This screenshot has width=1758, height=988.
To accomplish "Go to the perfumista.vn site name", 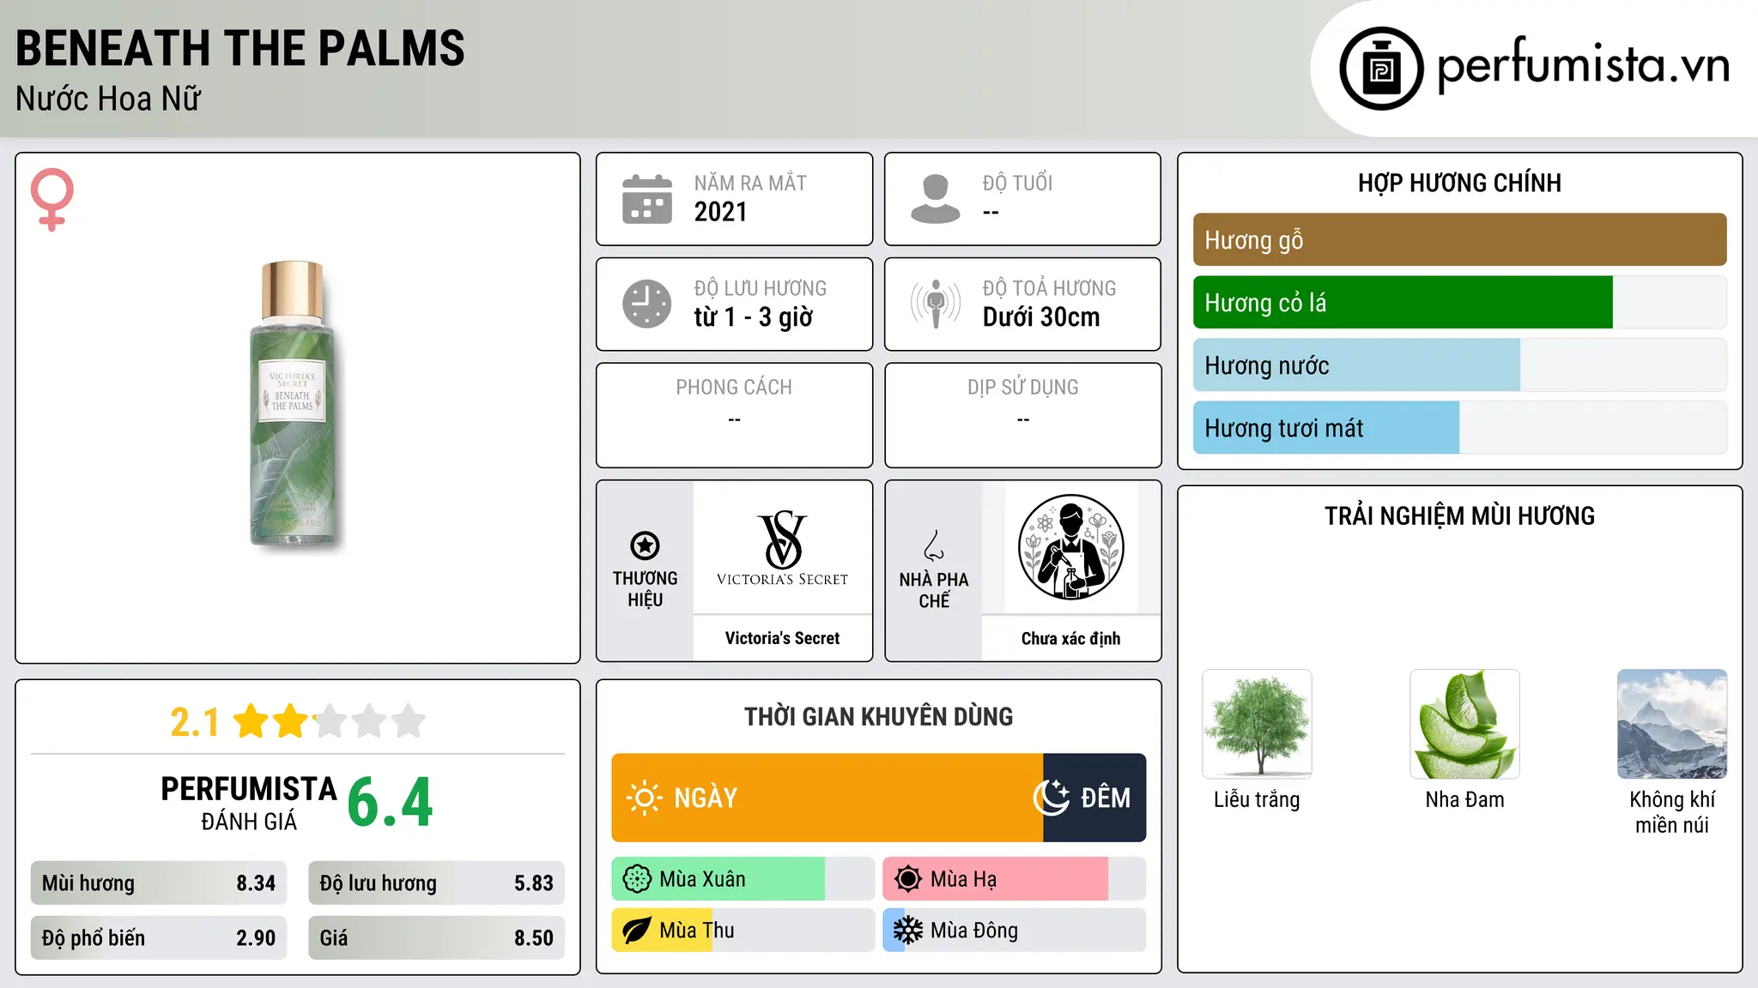I will point(1583,65).
